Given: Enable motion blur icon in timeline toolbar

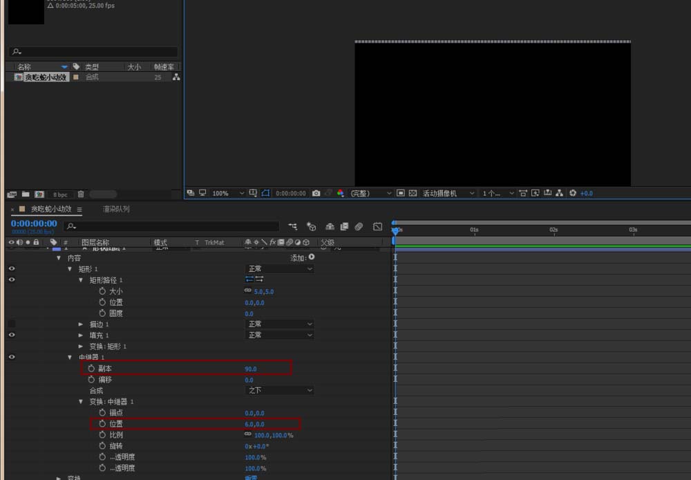Looking at the screenshot, I should (x=359, y=226).
